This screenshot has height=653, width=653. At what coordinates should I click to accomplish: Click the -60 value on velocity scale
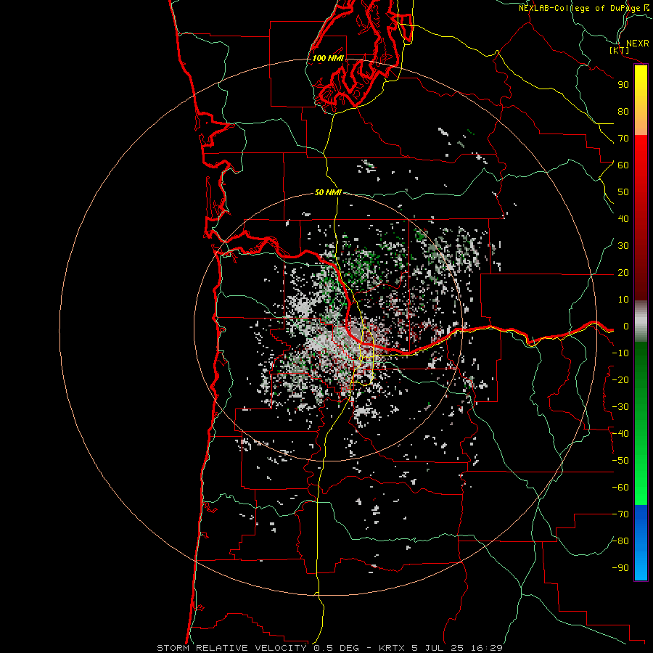pyautogui.click(x=620, y=488)
